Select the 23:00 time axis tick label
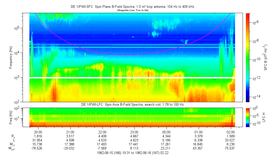The height and width of the screenshot is (156, 272). [134, 132]
